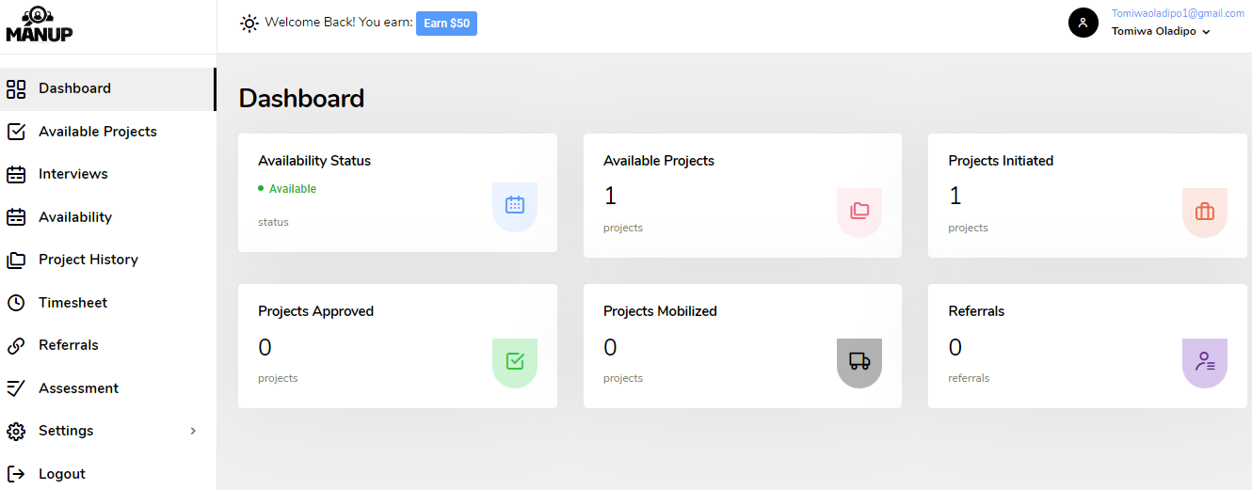Click the blue calendar icon on Availability Status card
This screenshot has width=1252, height=490.
[x=515, y=205]
